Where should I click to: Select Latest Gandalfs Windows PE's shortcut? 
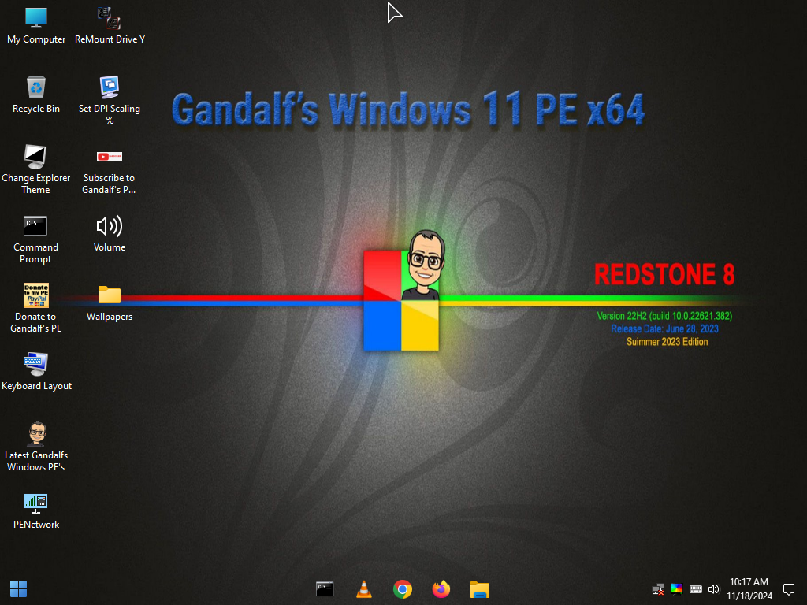point(36,447)
